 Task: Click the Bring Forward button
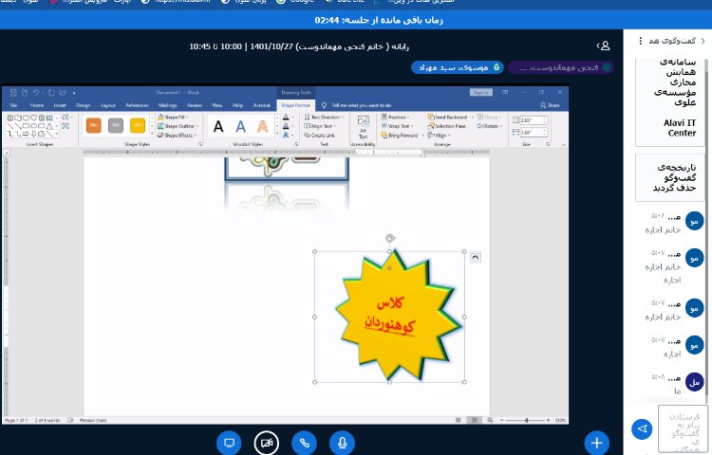[400, 135]
